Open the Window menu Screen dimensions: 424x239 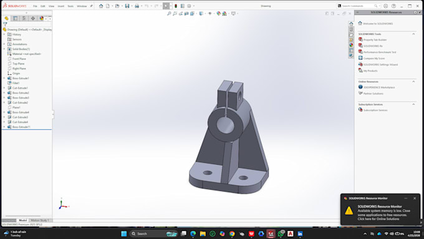(x=82, y=6)
